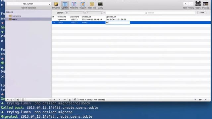Screen dimensions: 212x119
Task: Open the Query editor
Action: tap(100, 5)
